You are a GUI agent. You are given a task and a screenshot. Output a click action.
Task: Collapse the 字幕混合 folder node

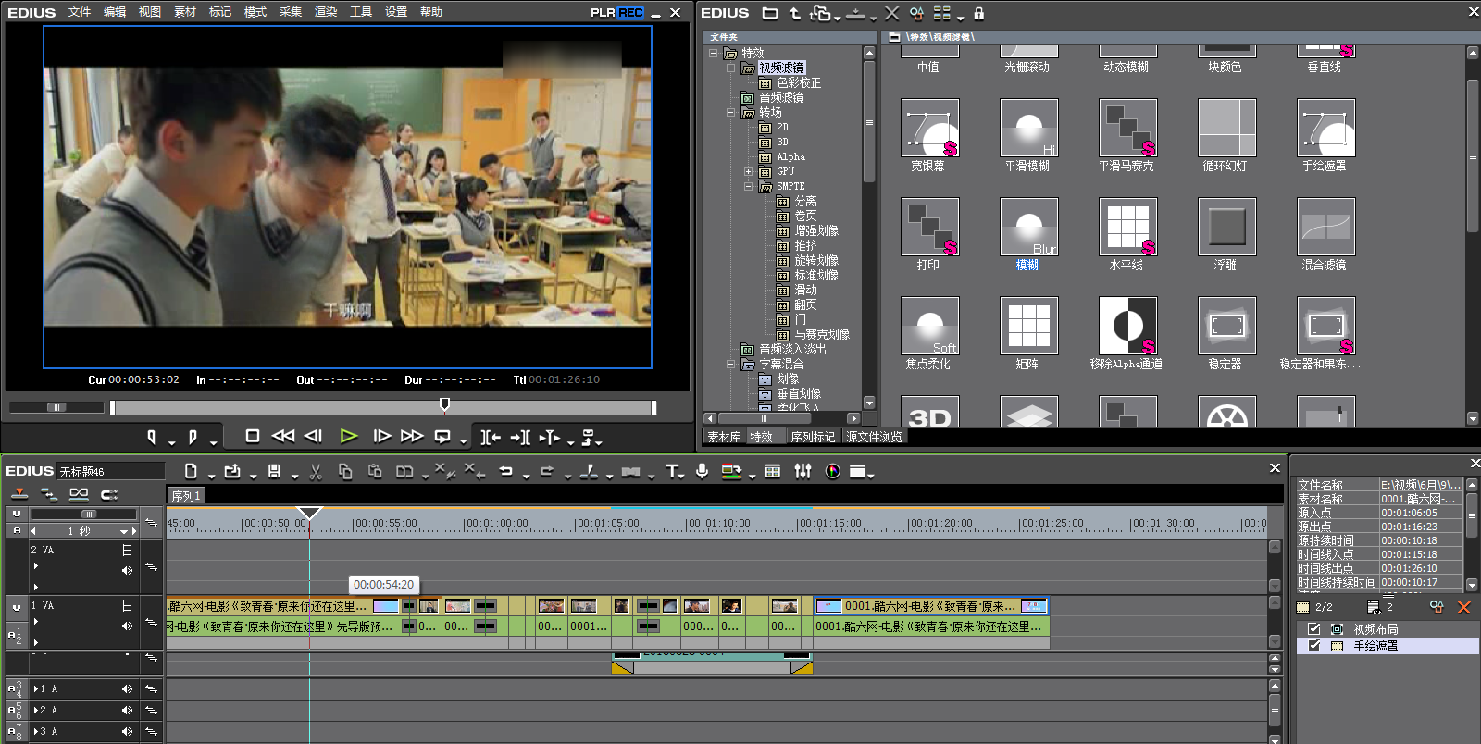tap(731, 364)
